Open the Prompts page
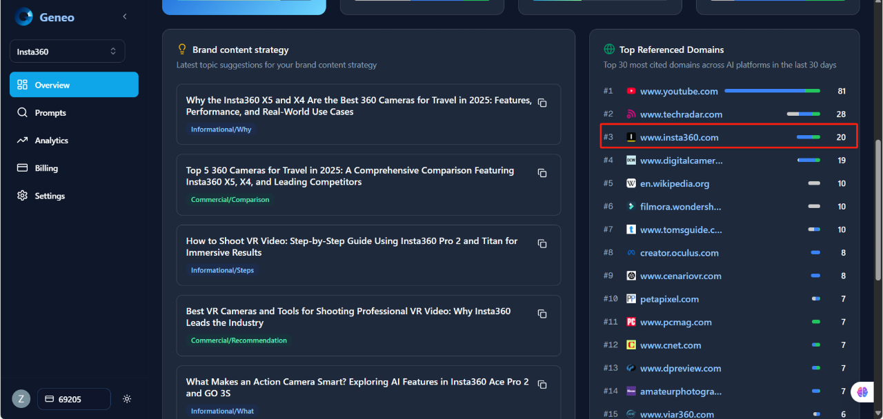The height and width of the screenshot is (419, 883). pyautogui.click(x=50, y=113)
